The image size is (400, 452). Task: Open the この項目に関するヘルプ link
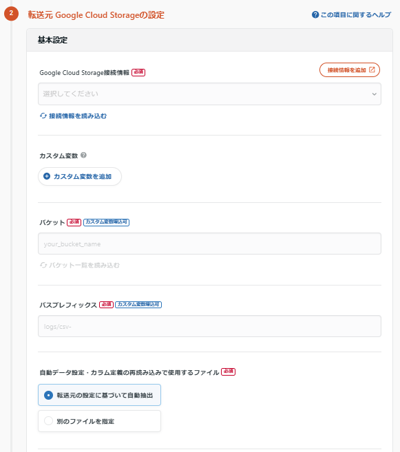pyautogui.click(x=352, y=14)
